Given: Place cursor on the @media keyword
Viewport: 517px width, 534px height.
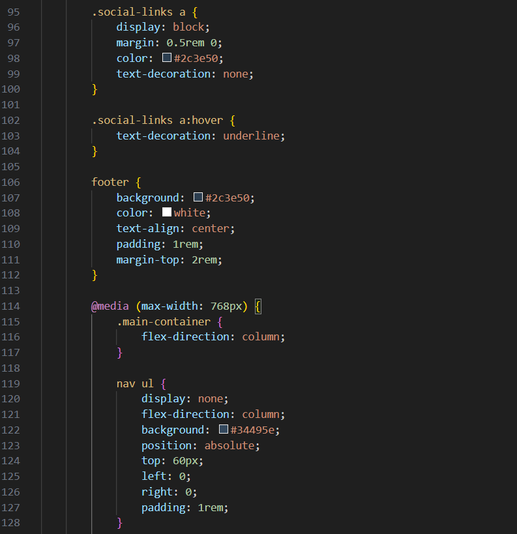Looking at the screenshot, I should click(x=111, y=306).
